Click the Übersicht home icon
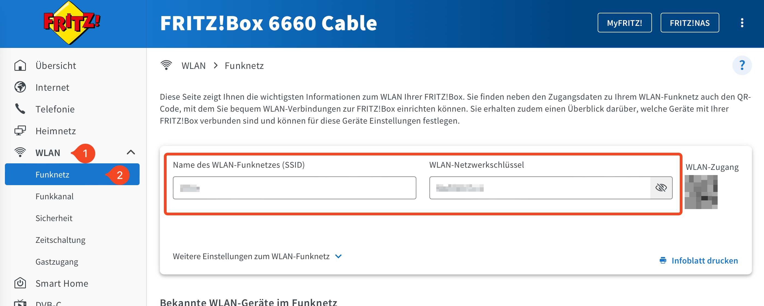The width and height of the screenshot is (764, 306). click(x=20, y=65)
